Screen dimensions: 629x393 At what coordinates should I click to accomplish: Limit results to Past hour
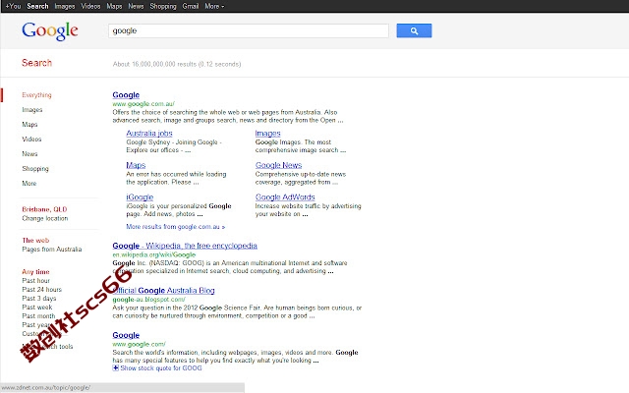pyautogui.click(x=36, y=281)
